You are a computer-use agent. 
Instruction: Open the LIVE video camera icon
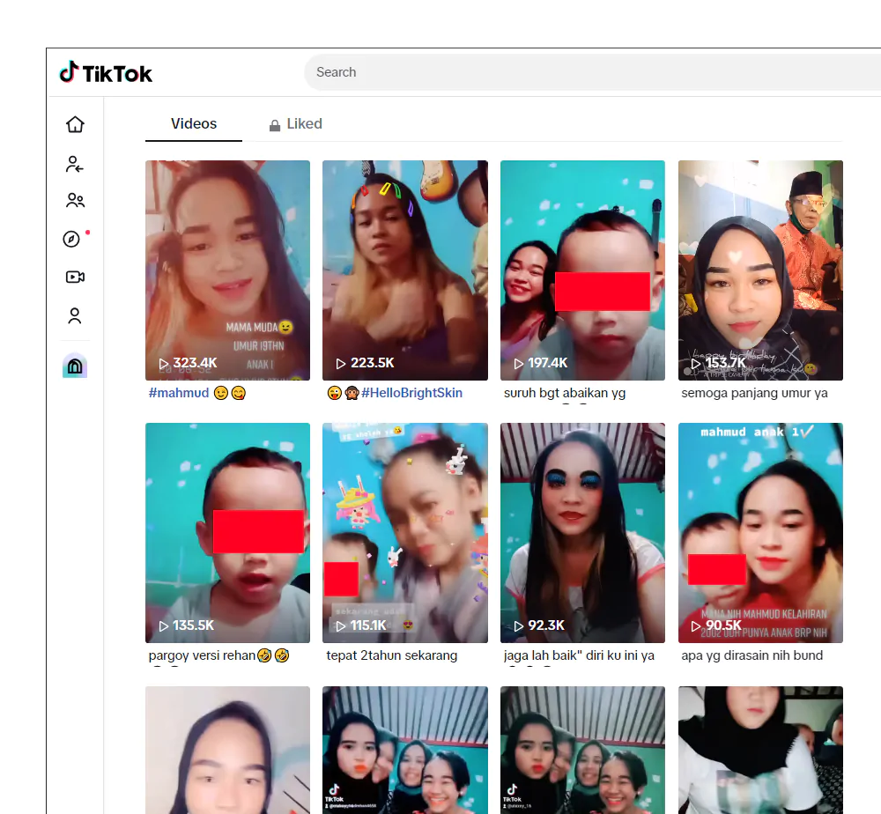(x=75, y=277)
